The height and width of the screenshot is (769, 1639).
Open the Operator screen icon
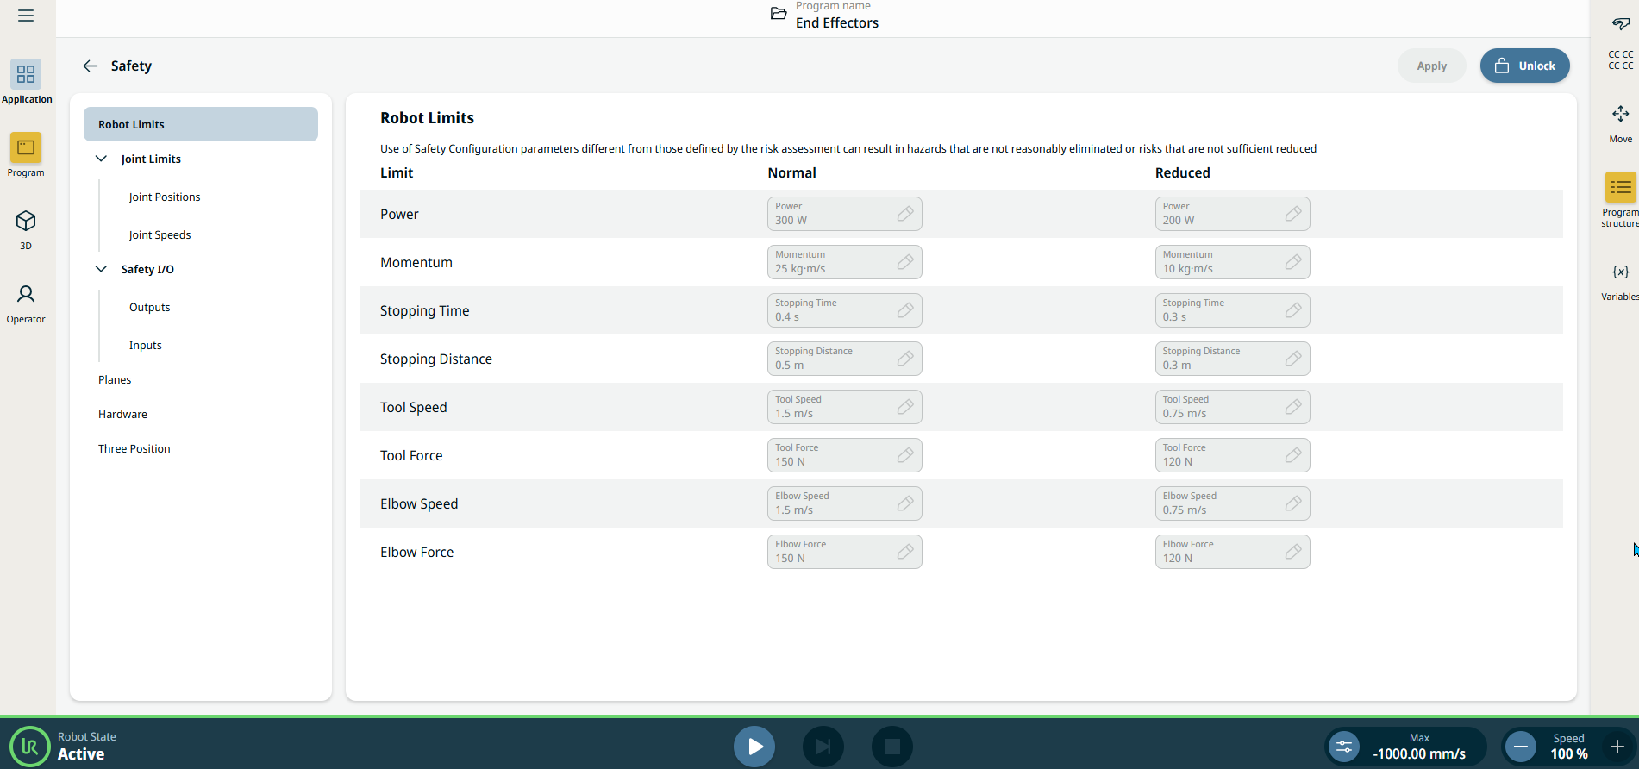26,295
